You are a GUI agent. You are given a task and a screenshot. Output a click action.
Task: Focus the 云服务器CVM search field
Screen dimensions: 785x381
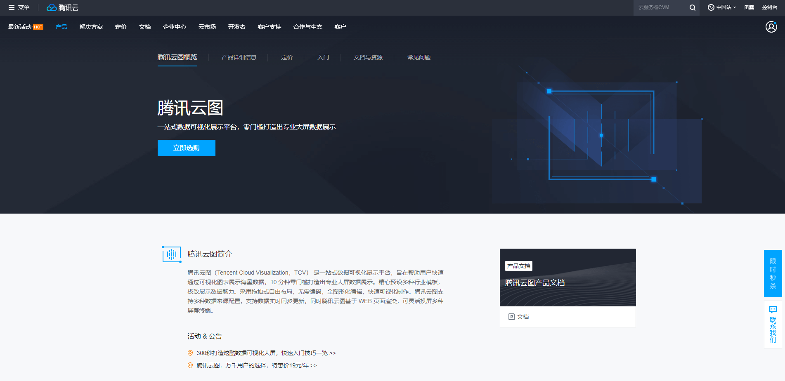(660, 7)
